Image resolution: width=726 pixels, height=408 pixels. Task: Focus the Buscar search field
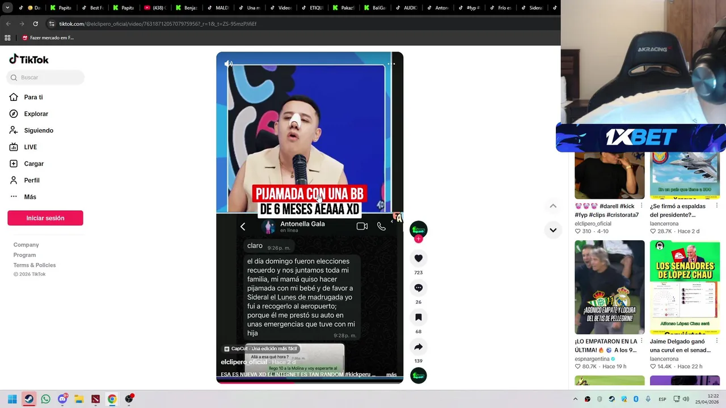[x=45, y=78]
